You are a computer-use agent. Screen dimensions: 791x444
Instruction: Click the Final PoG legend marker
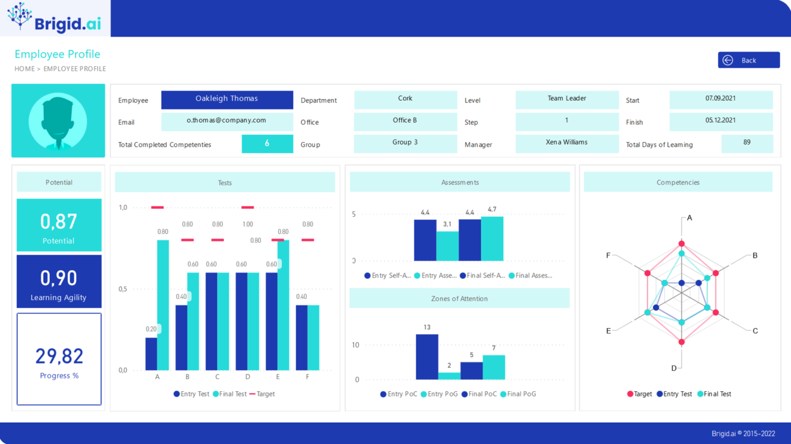click(x=503, y=394)
